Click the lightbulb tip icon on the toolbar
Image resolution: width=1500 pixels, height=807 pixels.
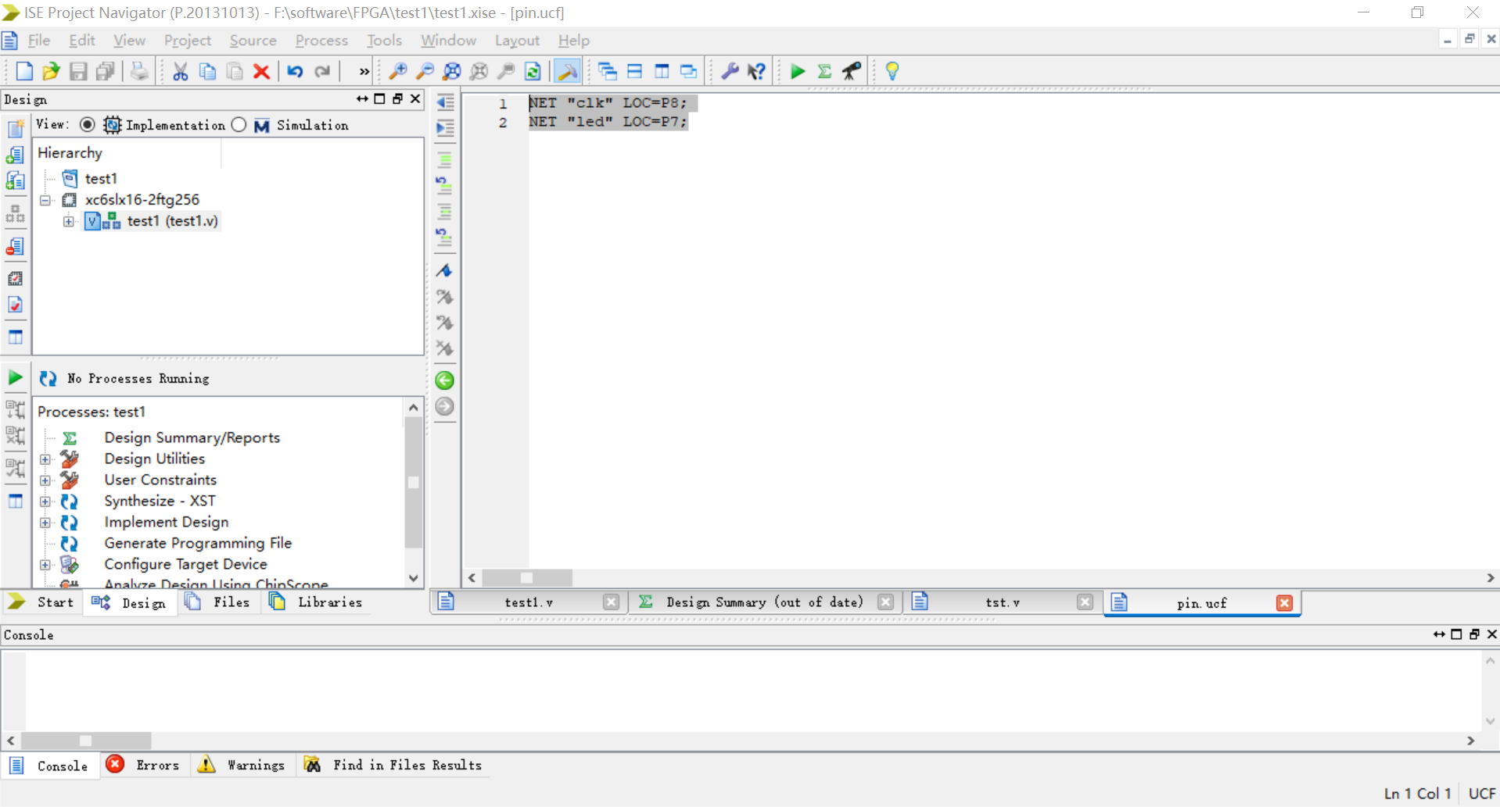[x=891, y=70]
